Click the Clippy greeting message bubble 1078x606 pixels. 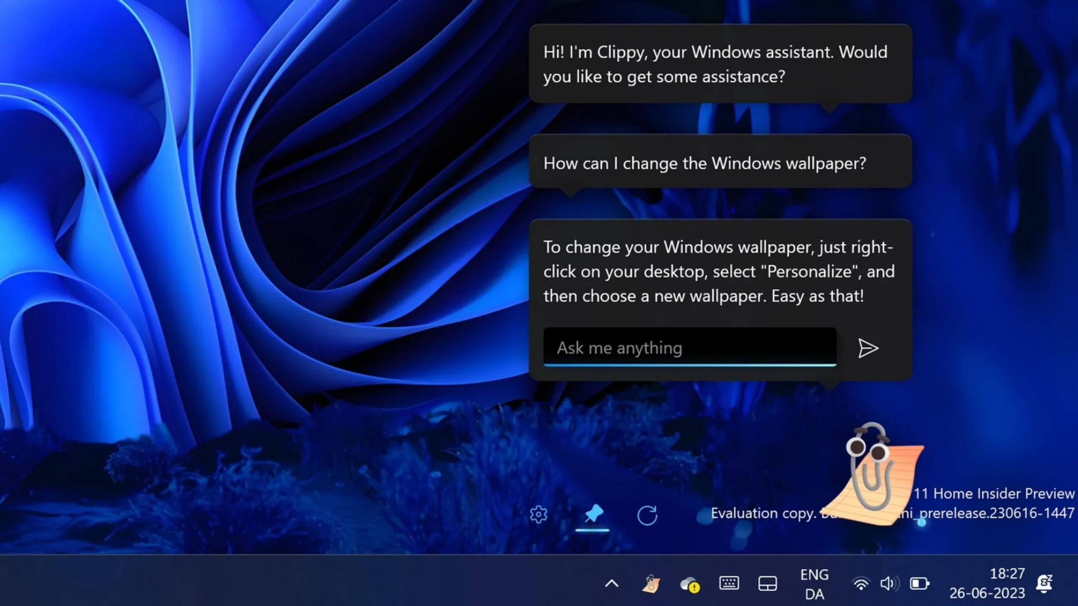pos(719,64)
